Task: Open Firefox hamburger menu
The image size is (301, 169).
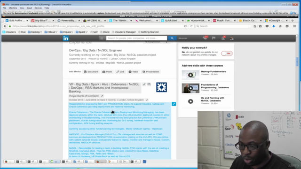Action: [x=295, y=26]
